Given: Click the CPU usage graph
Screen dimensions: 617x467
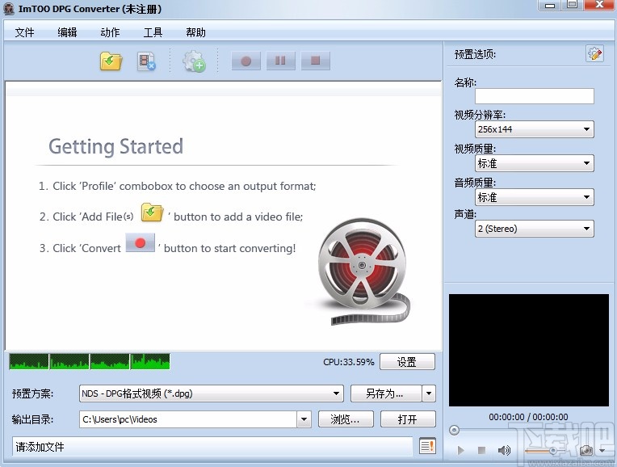Looking at the screenshot, I should [x=90, y=361].
